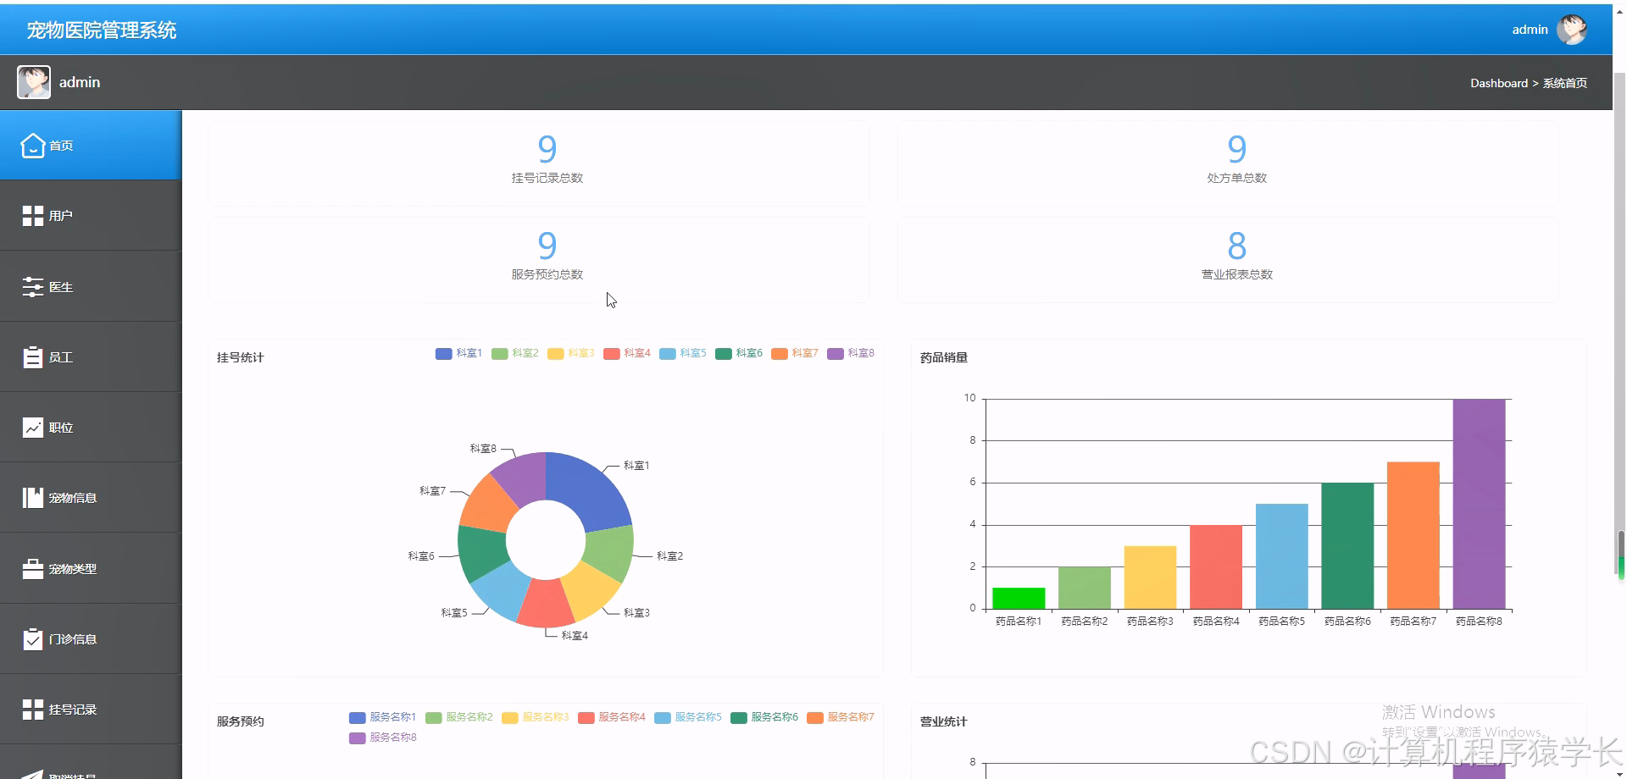The height and width of the screenshot is (779, 1627).
Task: Toggle 科室8 legend in 挂号统计 chart
Action: click(850, 353)
